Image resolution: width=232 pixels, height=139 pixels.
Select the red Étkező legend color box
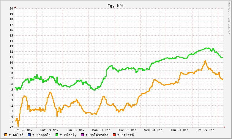coord(114,135)
